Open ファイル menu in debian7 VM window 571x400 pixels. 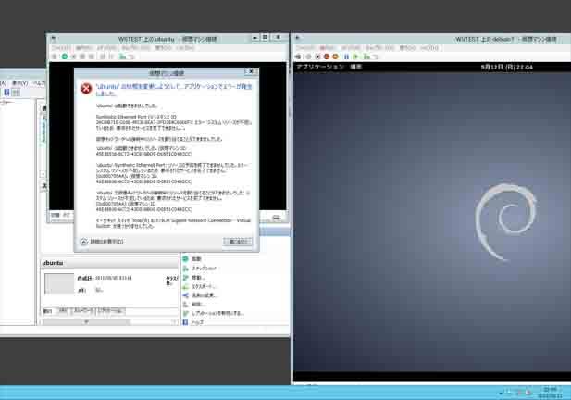(x=304, y=48)
